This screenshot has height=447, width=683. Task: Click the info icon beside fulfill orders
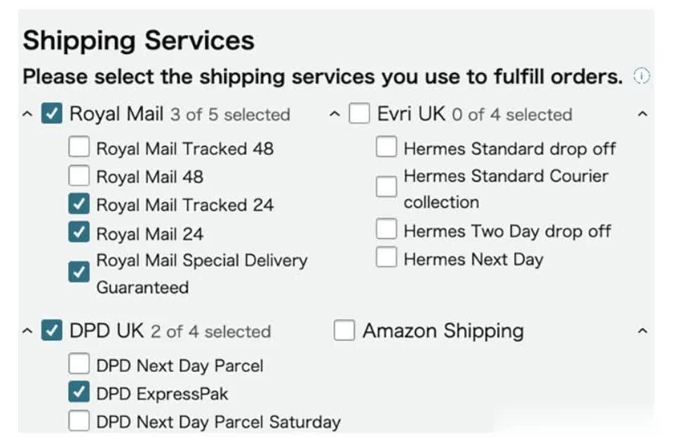click(x=641, y=76)
